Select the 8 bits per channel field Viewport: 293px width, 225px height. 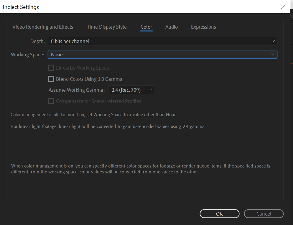point(70,41)
